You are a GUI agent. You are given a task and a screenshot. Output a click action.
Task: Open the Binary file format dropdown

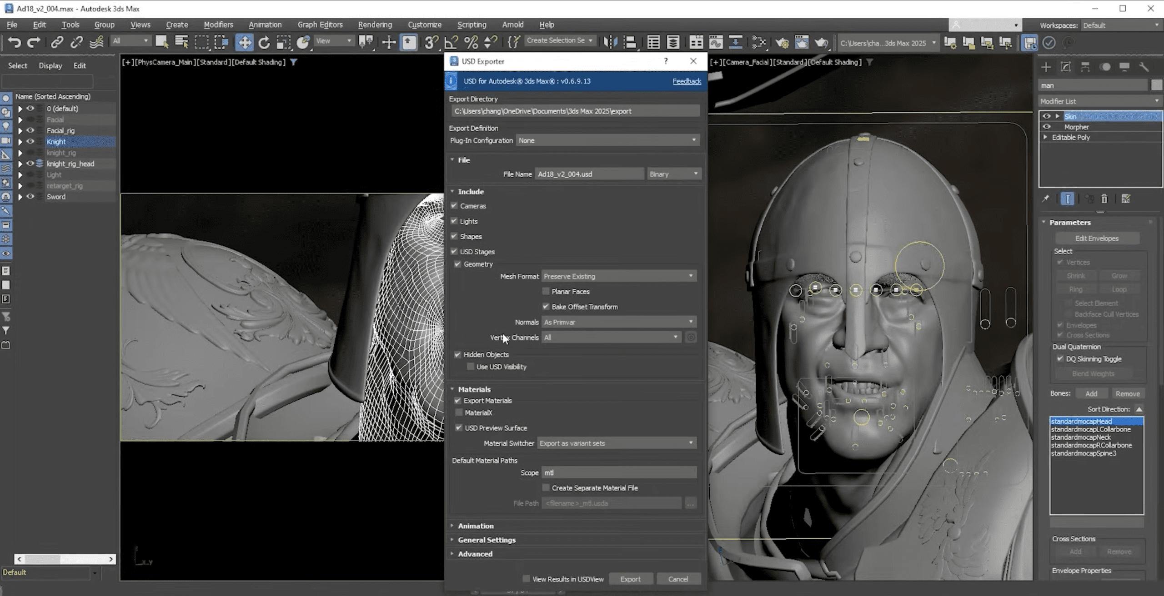pyautogui.click(x=673, y=174)
